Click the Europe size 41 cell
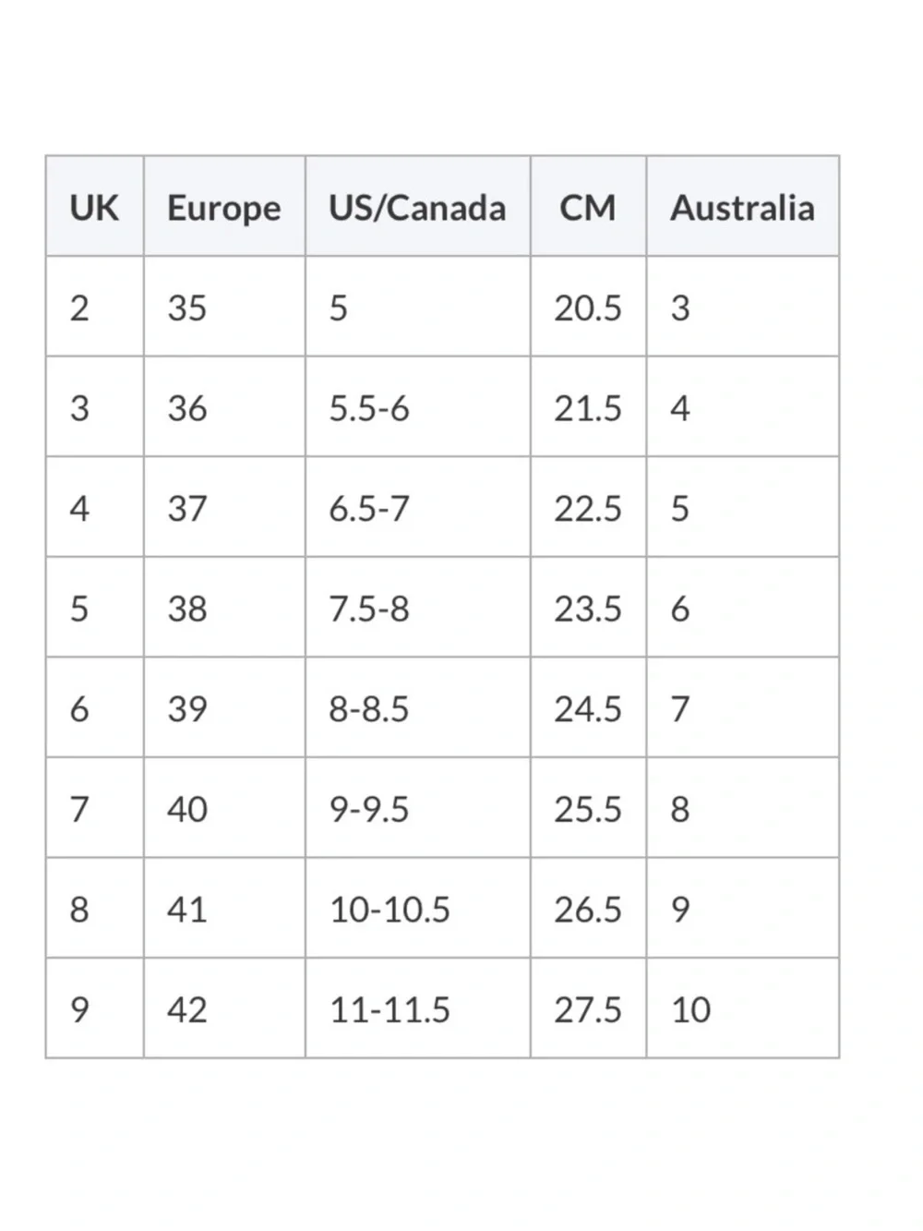The image size is (923, 1231). [224, 909]
